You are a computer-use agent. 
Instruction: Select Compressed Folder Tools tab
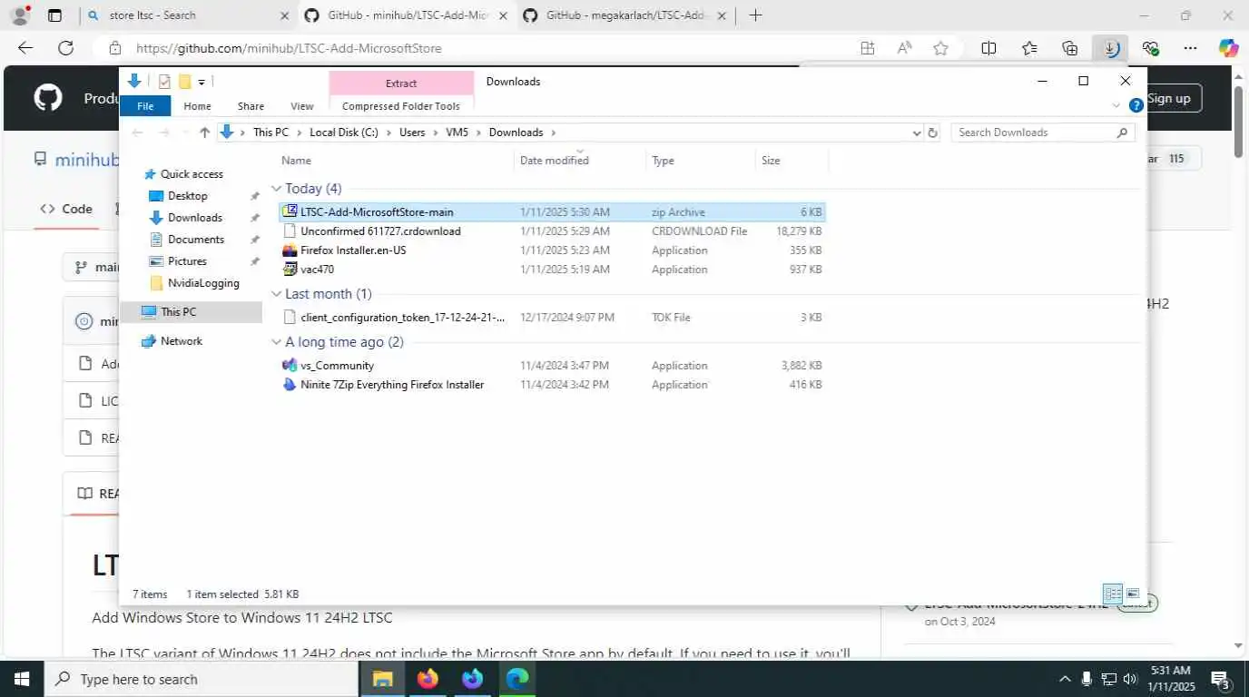point(401,106)
